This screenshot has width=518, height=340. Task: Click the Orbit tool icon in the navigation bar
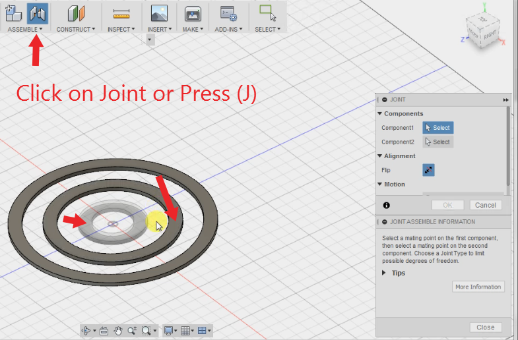click(x=86, y=330)
